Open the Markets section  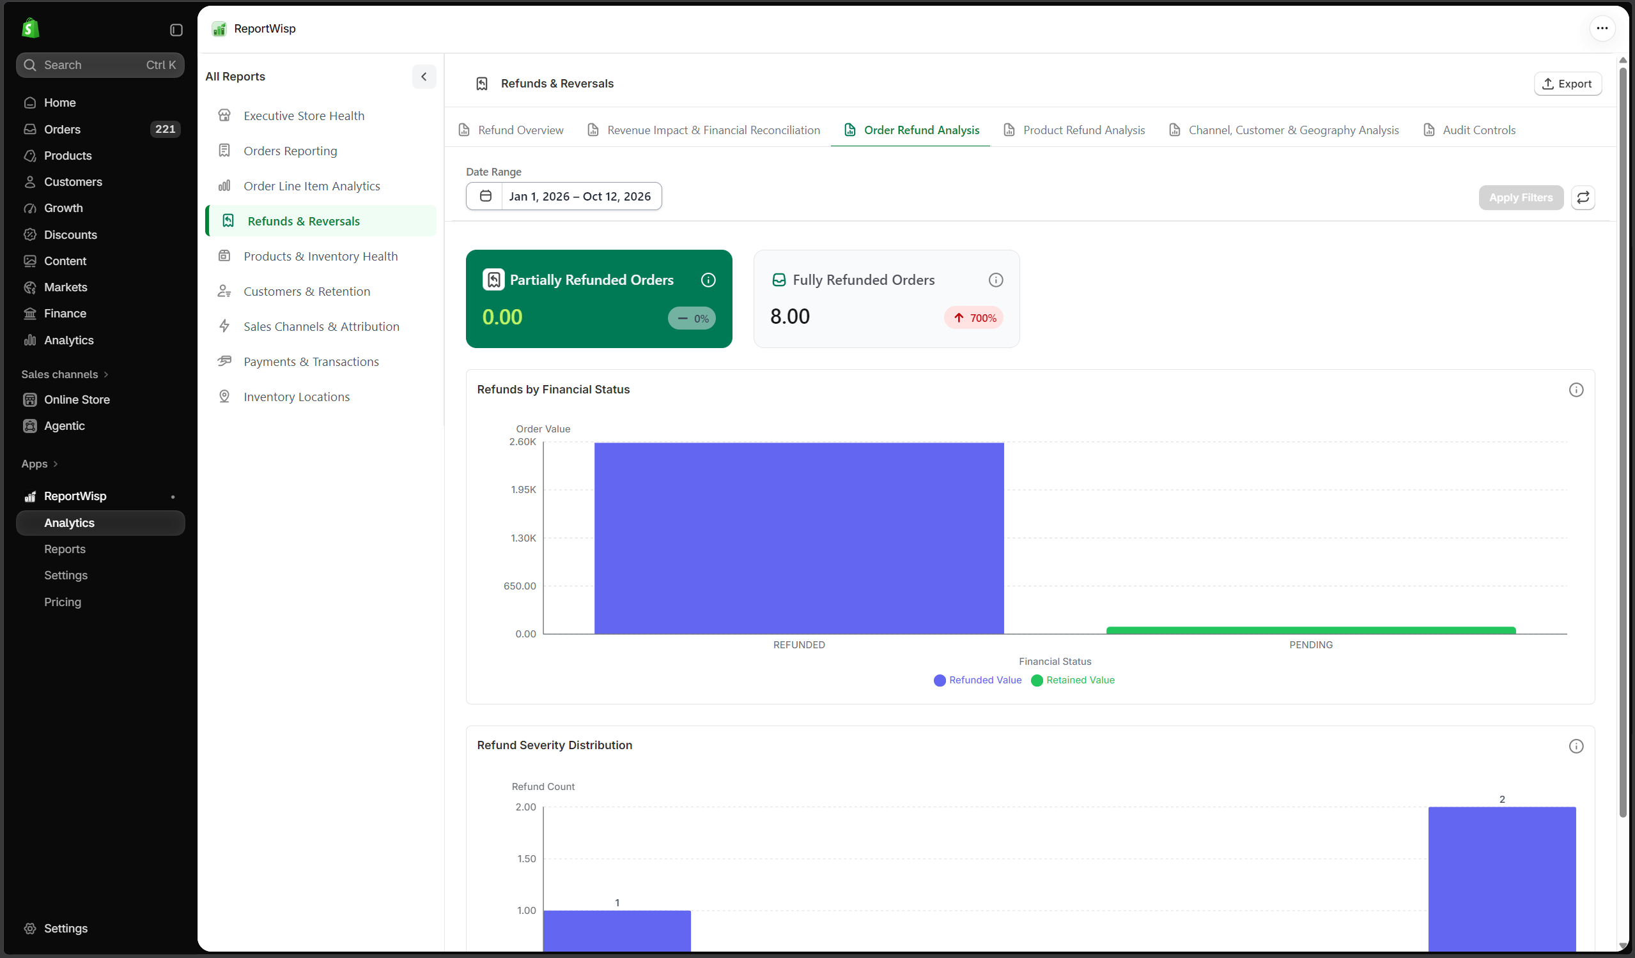[x=100, y=287]
